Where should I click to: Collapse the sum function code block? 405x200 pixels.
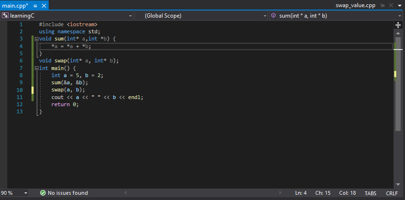tap(36, 39)
